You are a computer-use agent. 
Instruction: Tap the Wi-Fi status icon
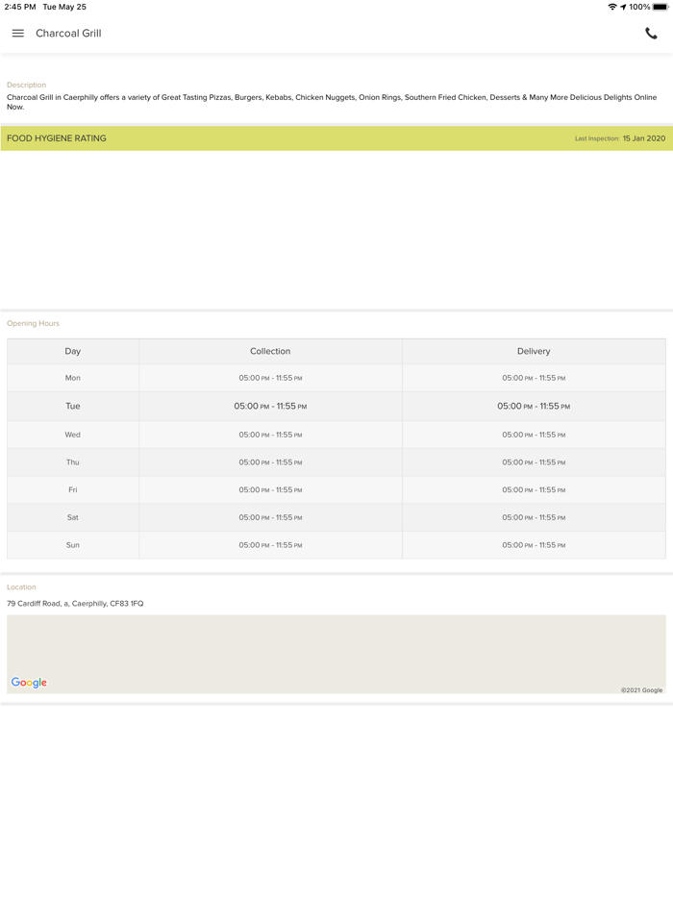tap(612, 7)
